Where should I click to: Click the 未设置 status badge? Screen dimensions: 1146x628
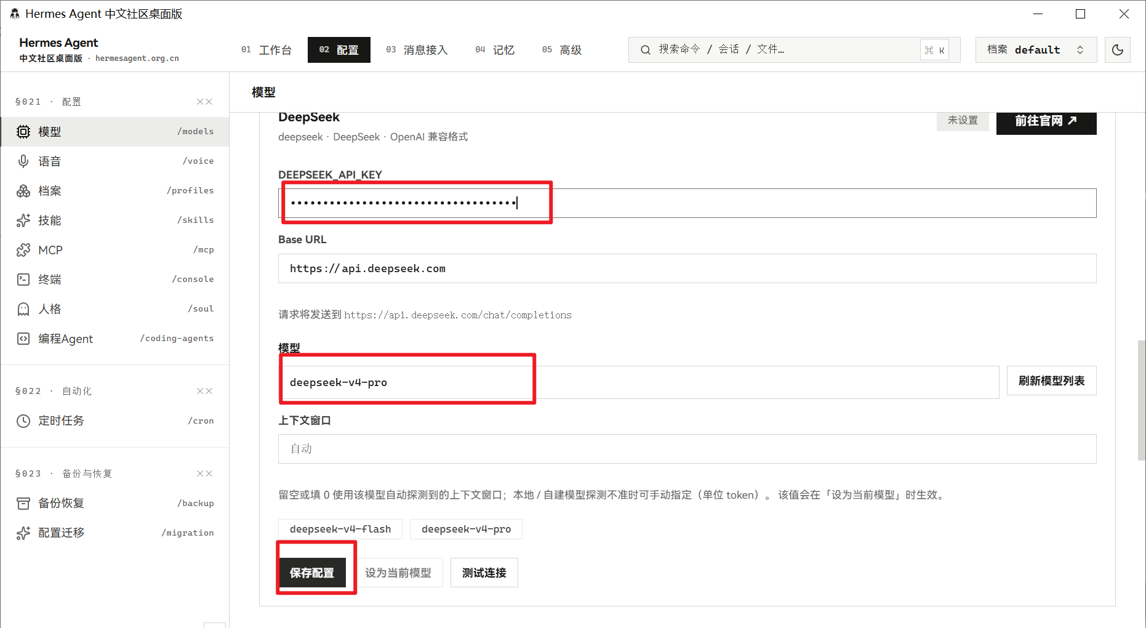tap(963, 121)
